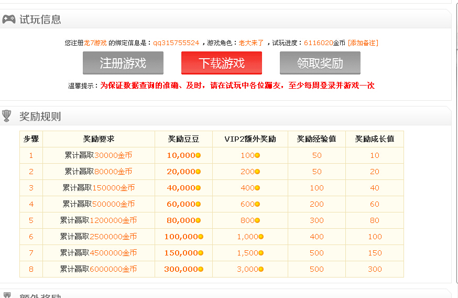This screenshot has width=458, height=298.
Task: Click the 累计赢取30000金币 requirement in step 1
Action: [x=99, y=156]
